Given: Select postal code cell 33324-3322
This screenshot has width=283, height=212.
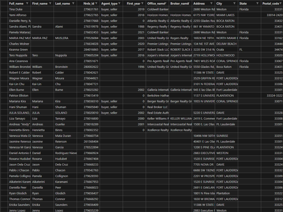Looking at the screenshot, I should 272,96.
